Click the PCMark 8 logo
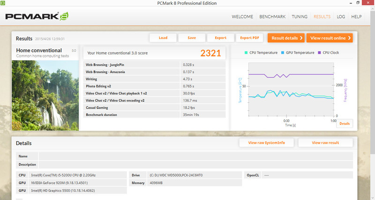 pos(37,17)
